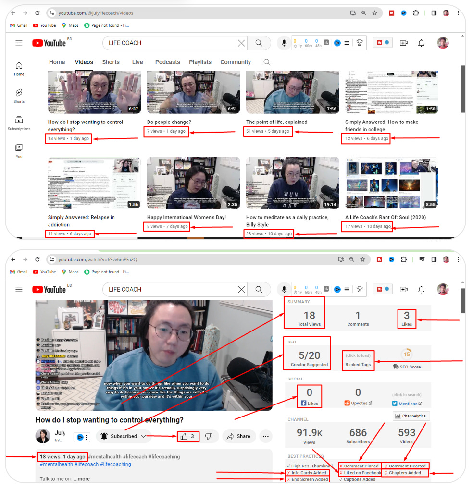The image size is (473, 490).
Task: Open 'The point of life, explained' thumbnail
Action: point(293,92)
